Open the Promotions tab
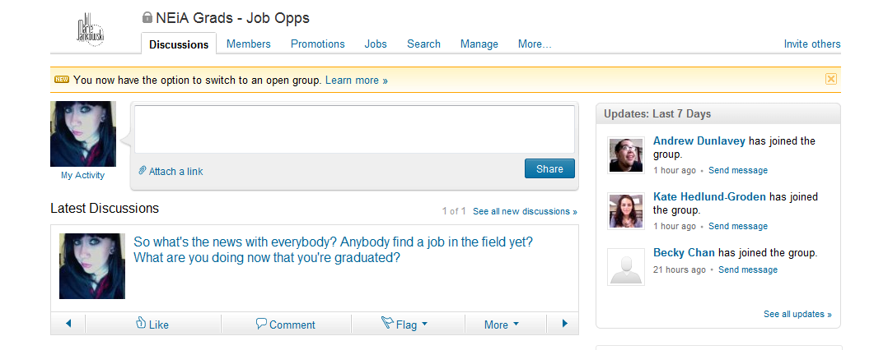This screenshot has width=874, height=350. (318, 44)
